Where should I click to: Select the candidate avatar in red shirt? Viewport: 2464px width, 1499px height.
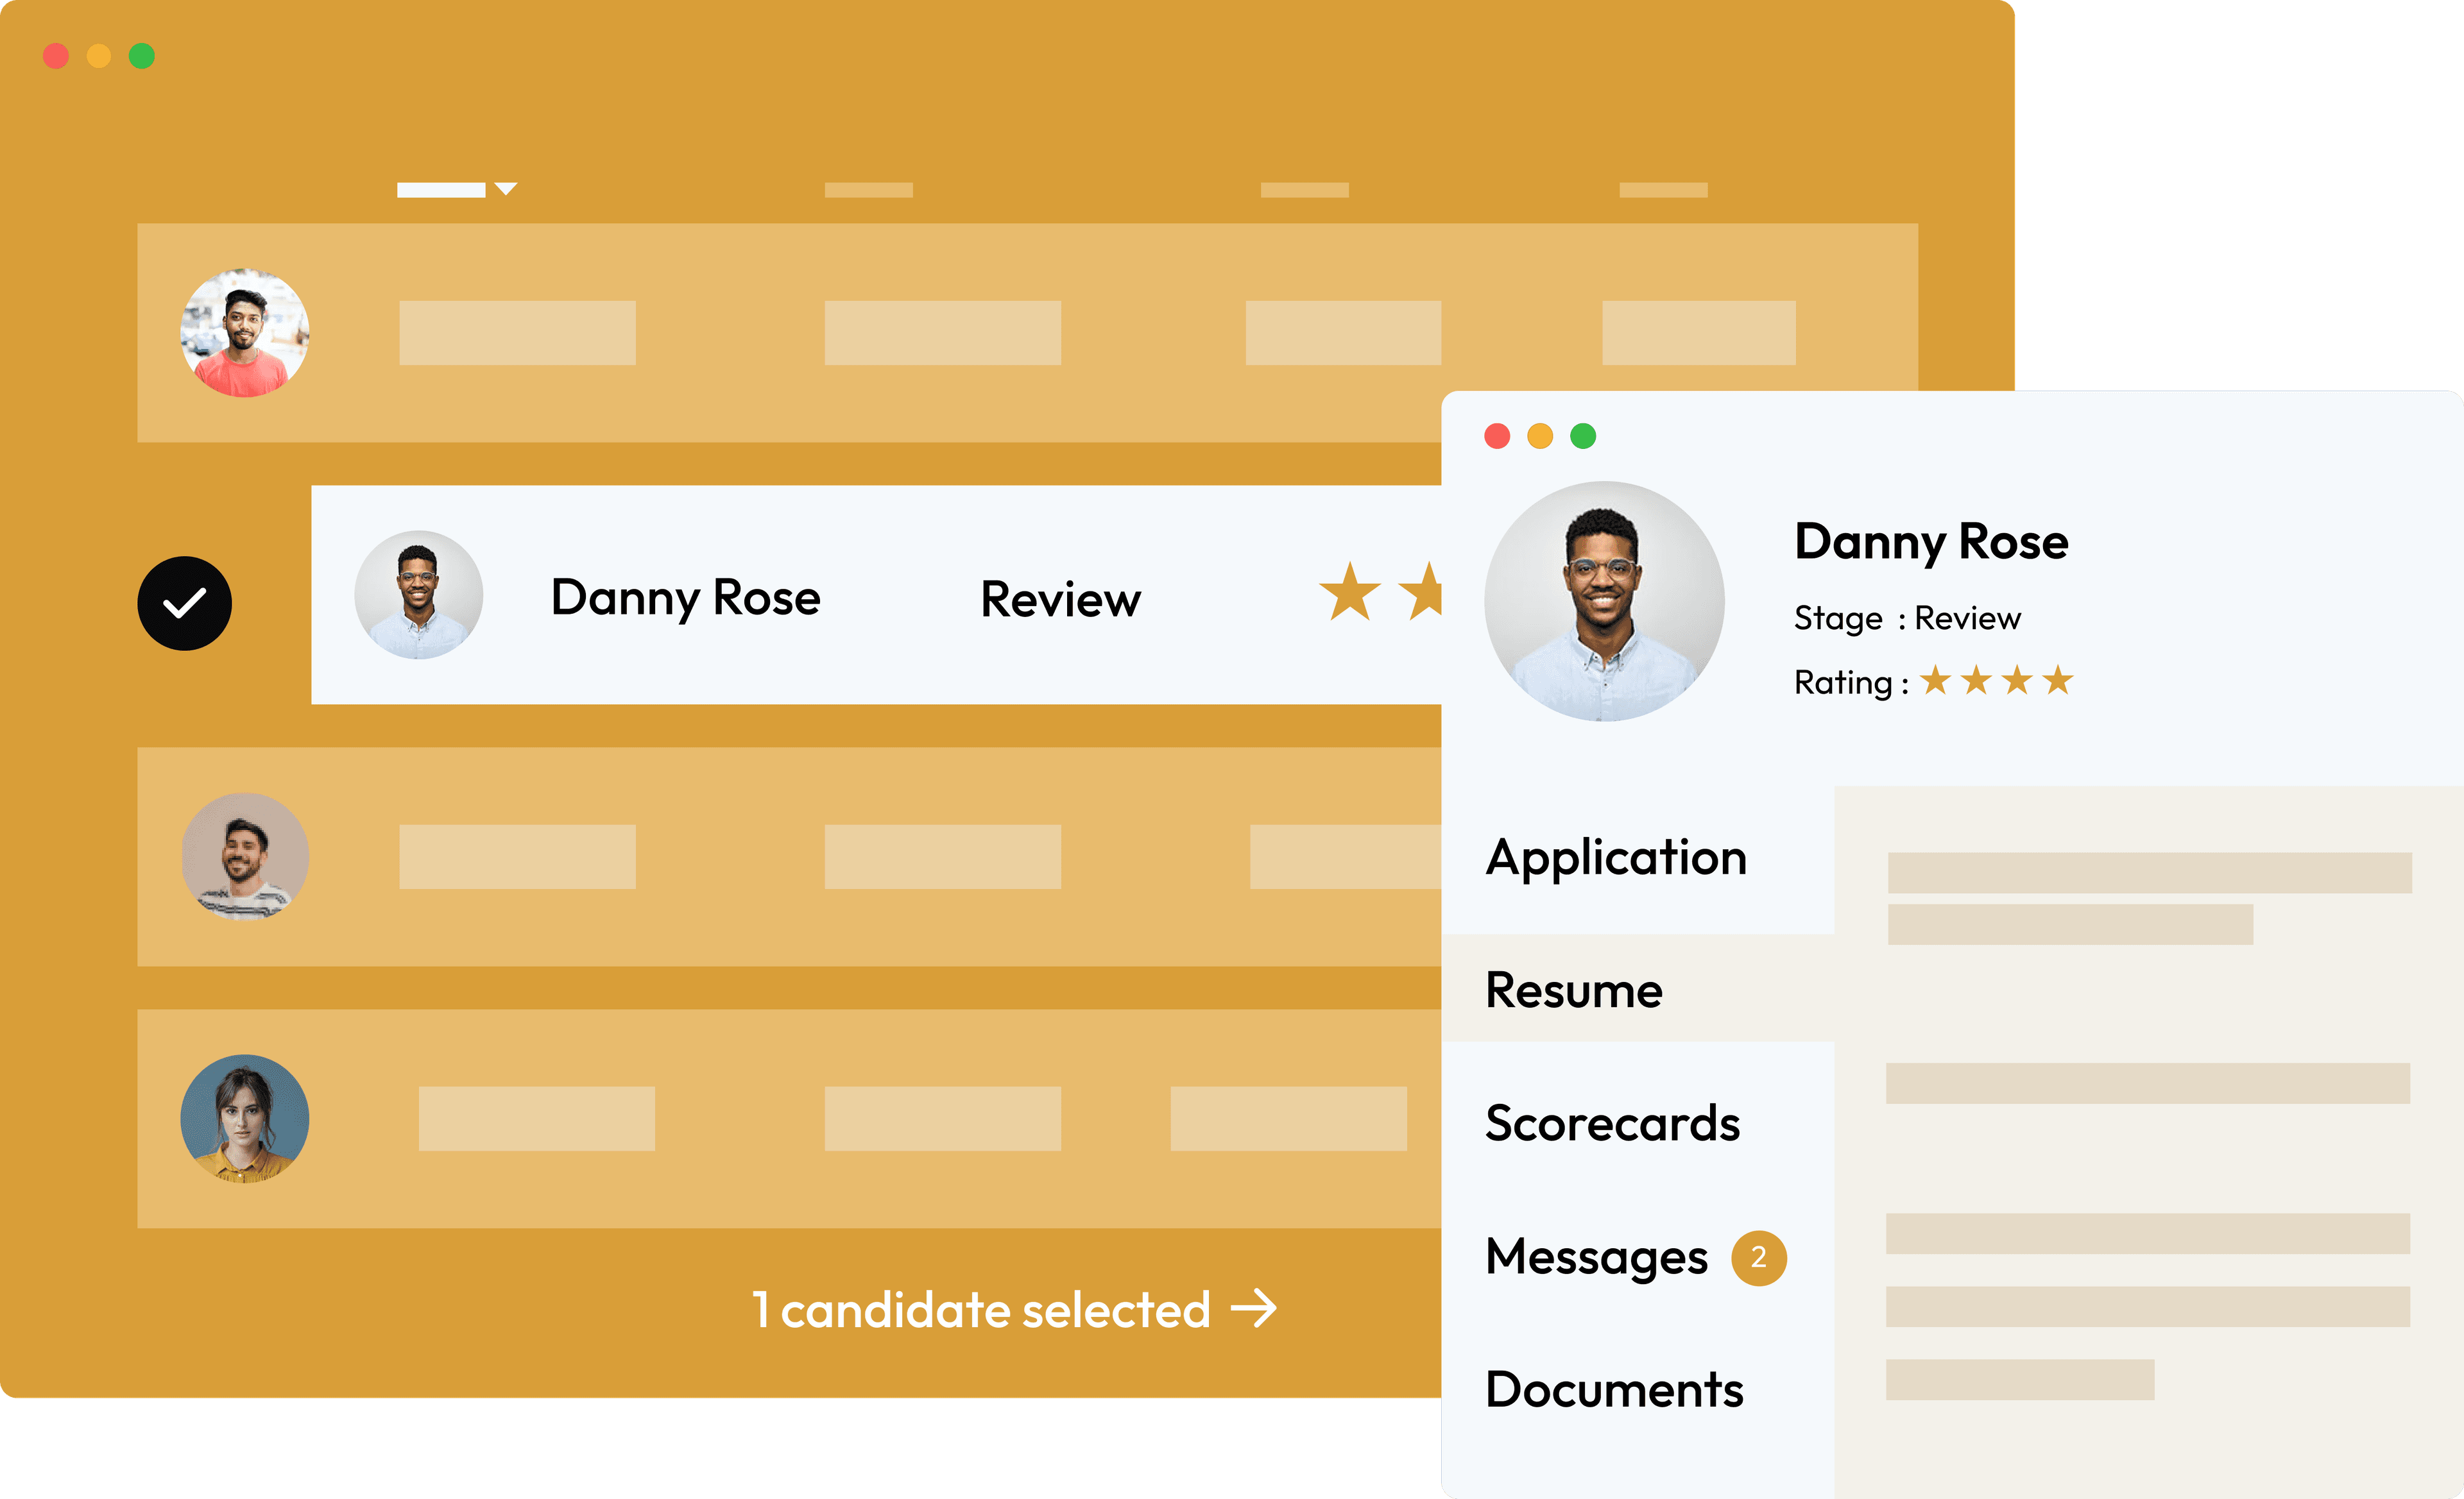[x=244, y=333]
